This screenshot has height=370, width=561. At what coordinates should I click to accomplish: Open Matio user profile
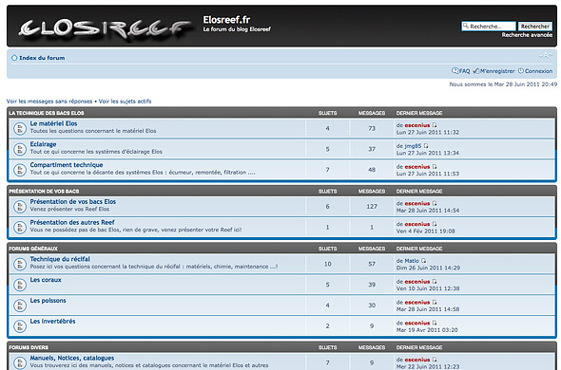[412, 261]
